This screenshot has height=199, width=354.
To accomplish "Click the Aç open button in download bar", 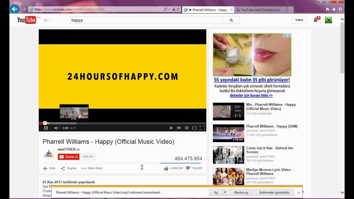I will click(216, 192).
